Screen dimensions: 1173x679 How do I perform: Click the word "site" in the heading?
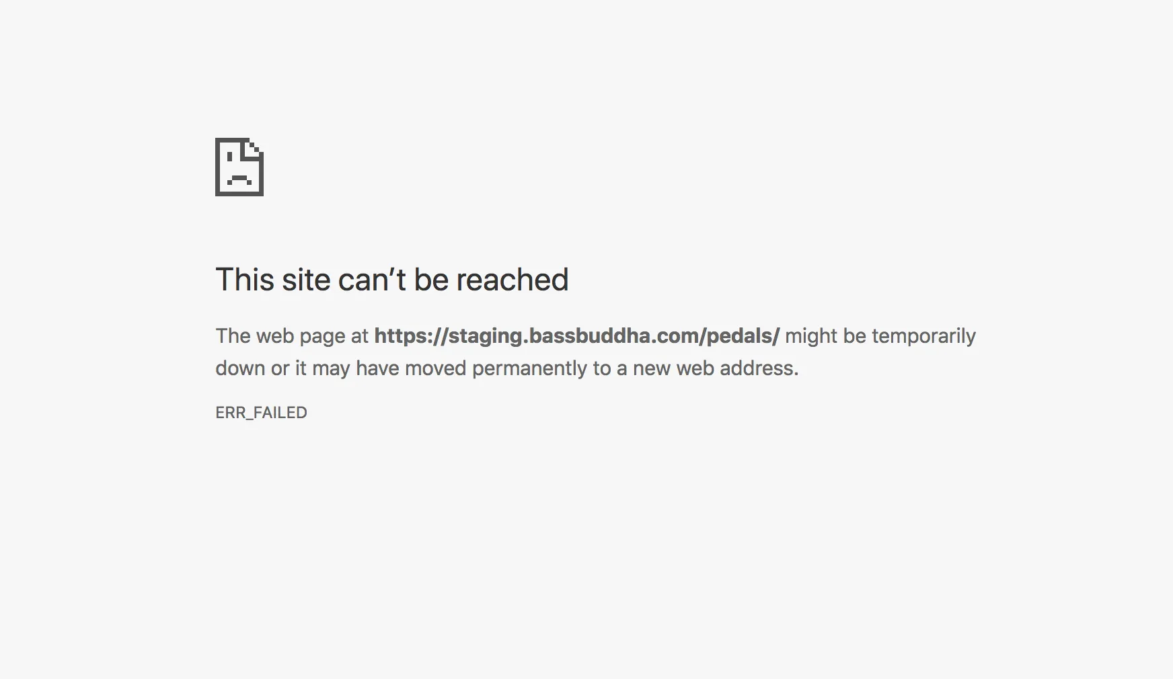coord(306,280)
